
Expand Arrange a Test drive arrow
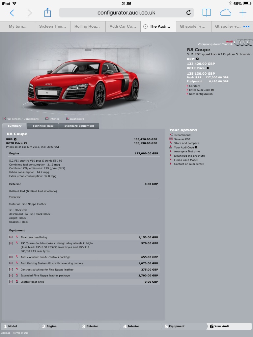coord(171,152)
